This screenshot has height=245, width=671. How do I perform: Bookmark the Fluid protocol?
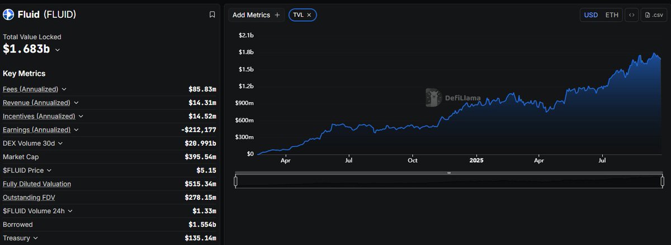point(212,15)
